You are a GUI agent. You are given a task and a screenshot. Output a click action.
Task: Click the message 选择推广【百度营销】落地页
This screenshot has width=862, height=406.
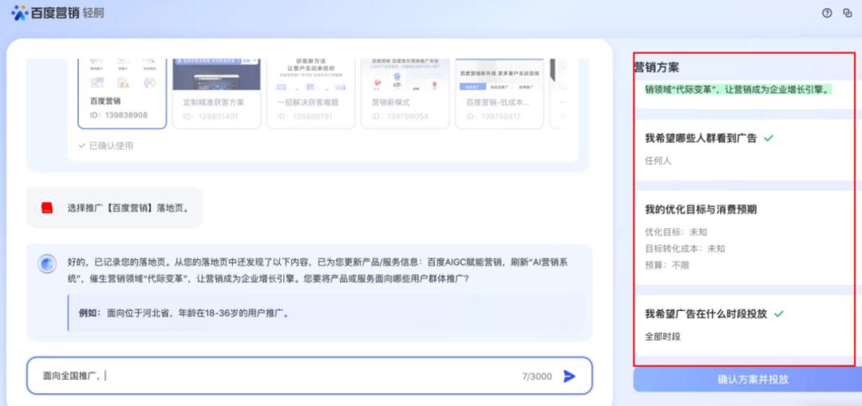128,208
